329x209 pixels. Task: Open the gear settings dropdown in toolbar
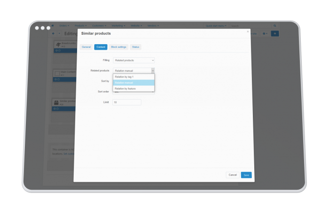coord(265,33)
